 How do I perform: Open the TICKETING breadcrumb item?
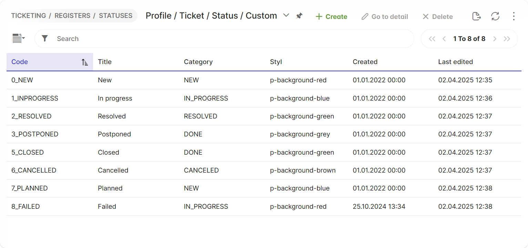29,15
